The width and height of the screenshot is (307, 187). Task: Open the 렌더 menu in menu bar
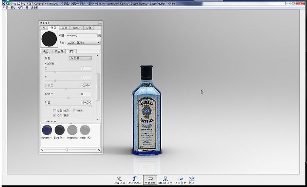(20, 7)
